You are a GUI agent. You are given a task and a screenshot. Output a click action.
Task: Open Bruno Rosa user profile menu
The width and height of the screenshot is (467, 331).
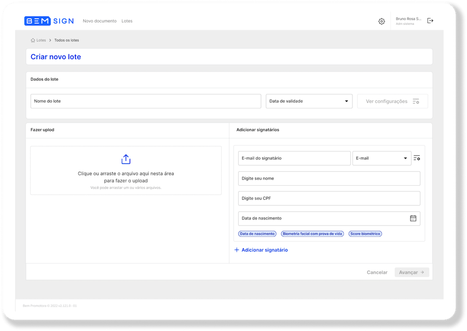point(408,21)
